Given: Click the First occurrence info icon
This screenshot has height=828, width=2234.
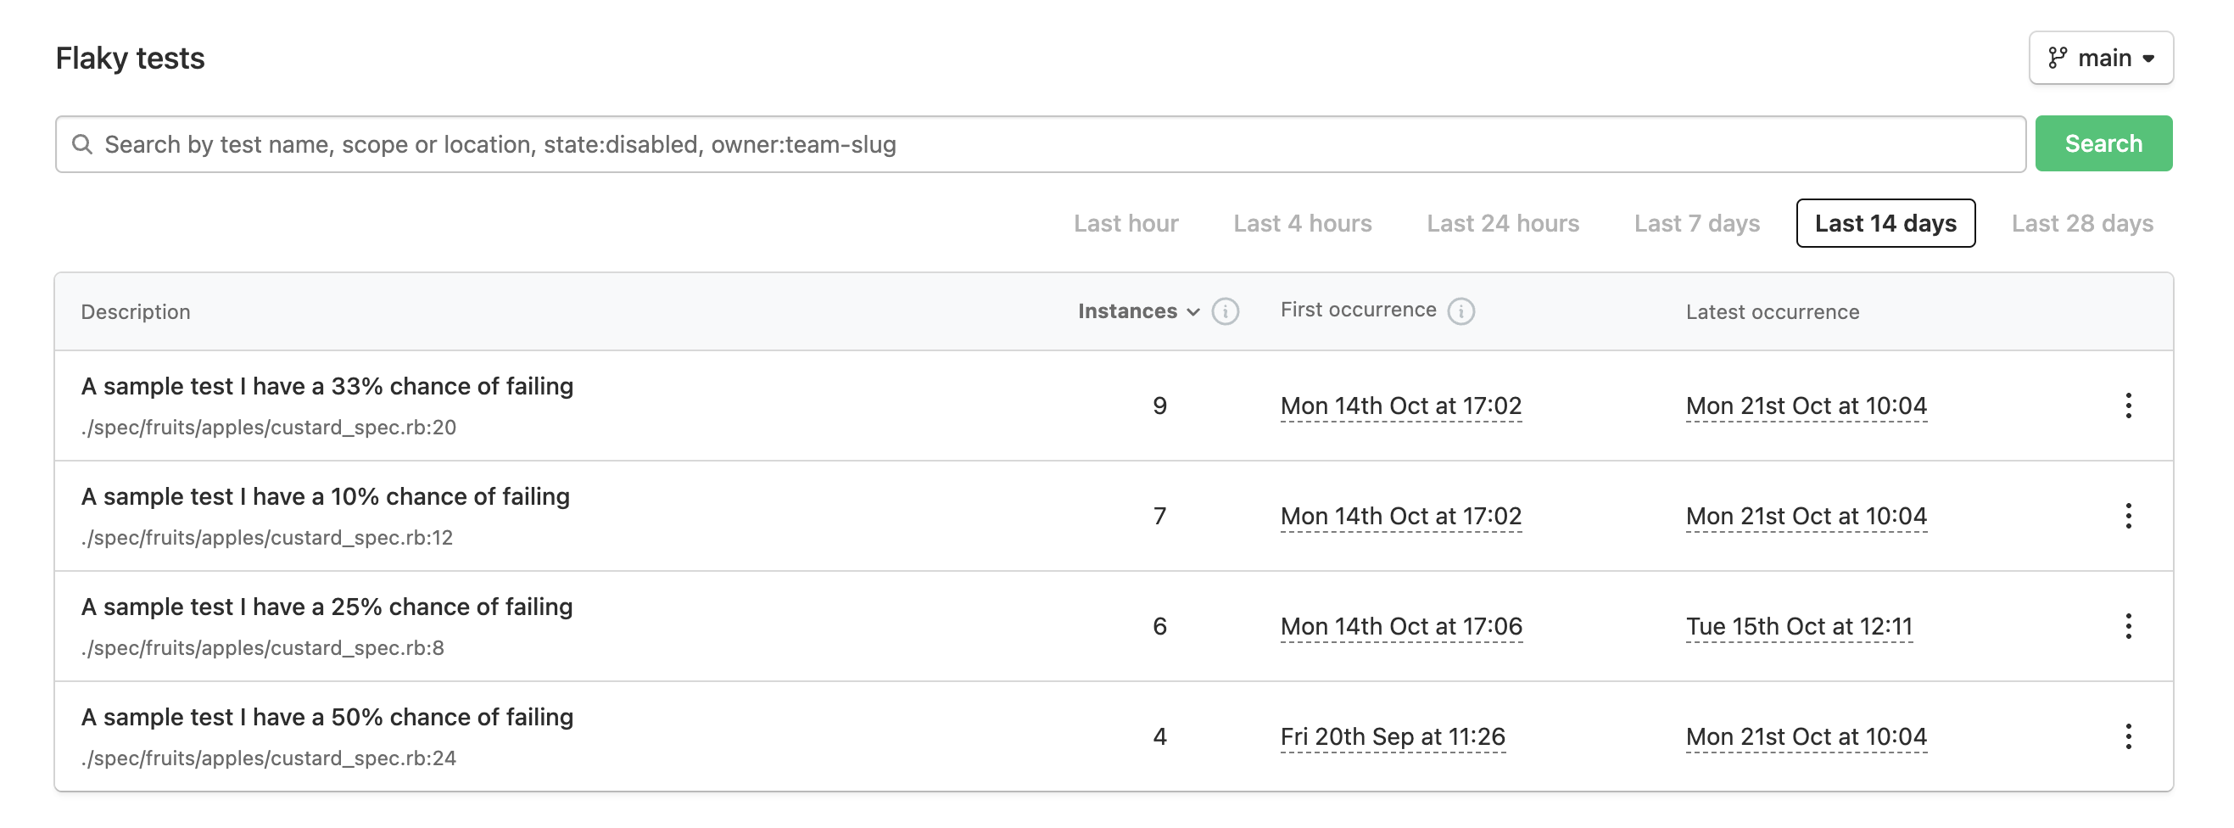Looking at the screenshot, I should click(x=1460, y=311).
